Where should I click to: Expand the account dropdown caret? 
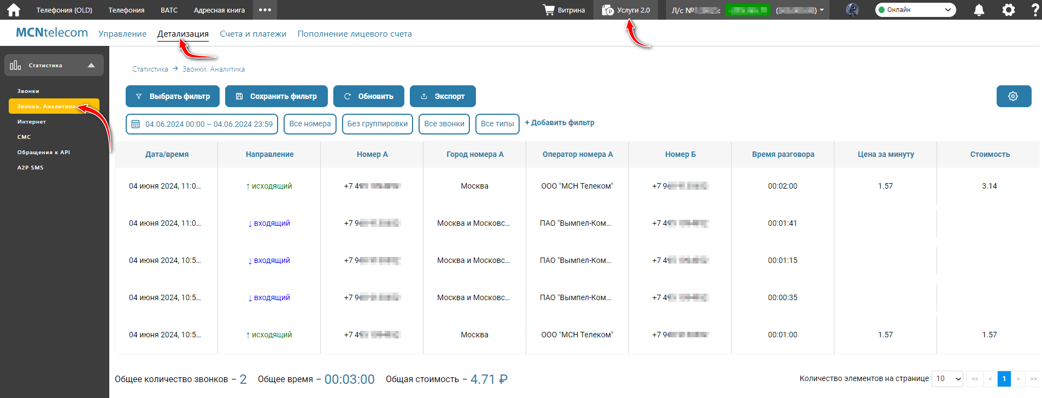(822, 10)
